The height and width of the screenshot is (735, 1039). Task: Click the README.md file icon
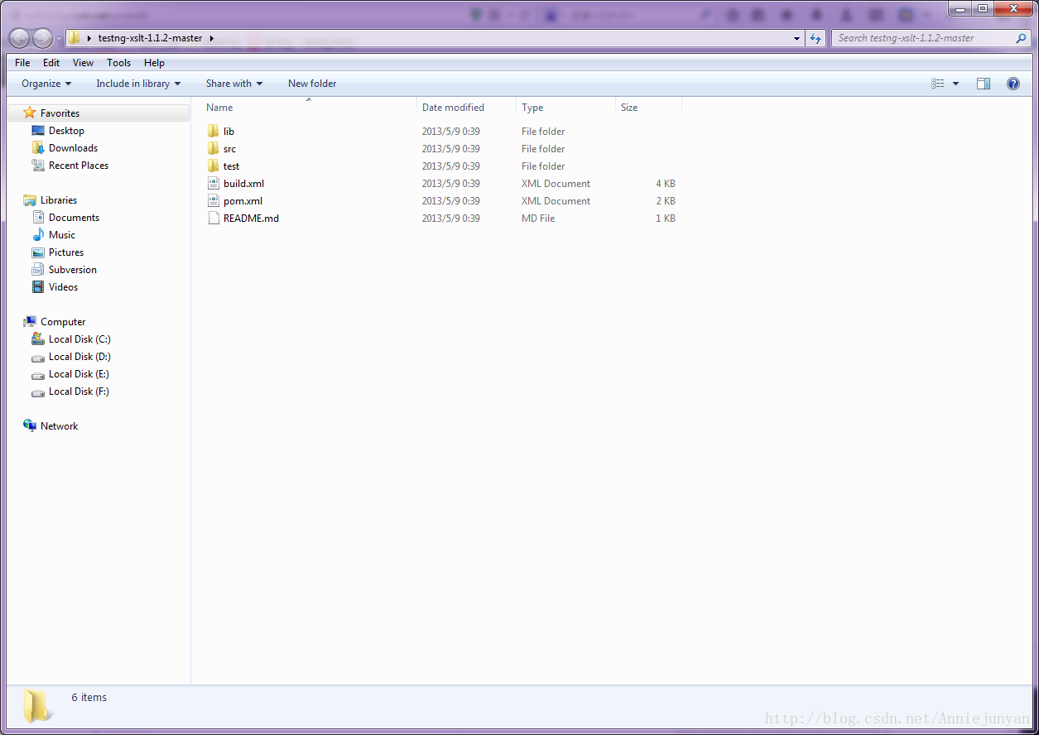coord(213,219)
